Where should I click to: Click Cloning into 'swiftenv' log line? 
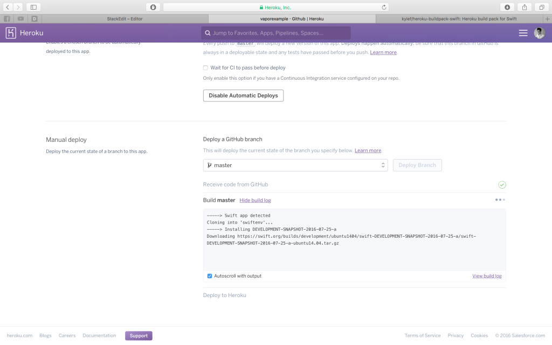click(240, 223)
